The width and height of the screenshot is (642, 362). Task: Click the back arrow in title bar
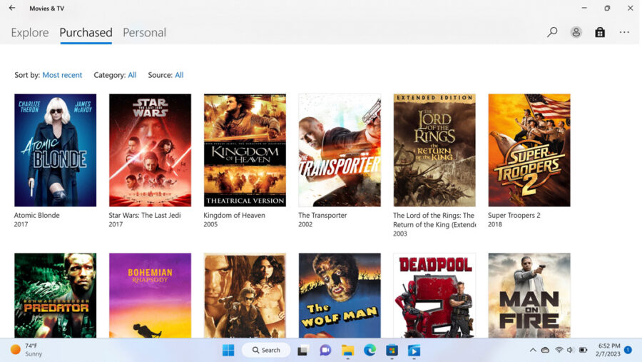pos(11,9)
